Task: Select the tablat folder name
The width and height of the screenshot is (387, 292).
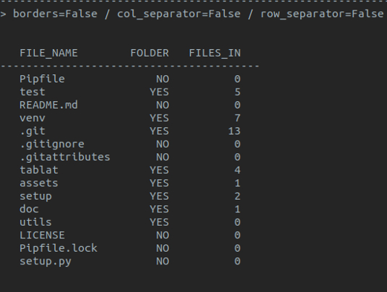Action: 39,170
